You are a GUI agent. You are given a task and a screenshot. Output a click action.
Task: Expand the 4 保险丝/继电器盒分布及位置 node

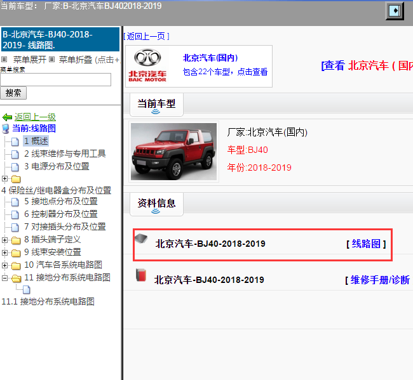coord(4,178)
